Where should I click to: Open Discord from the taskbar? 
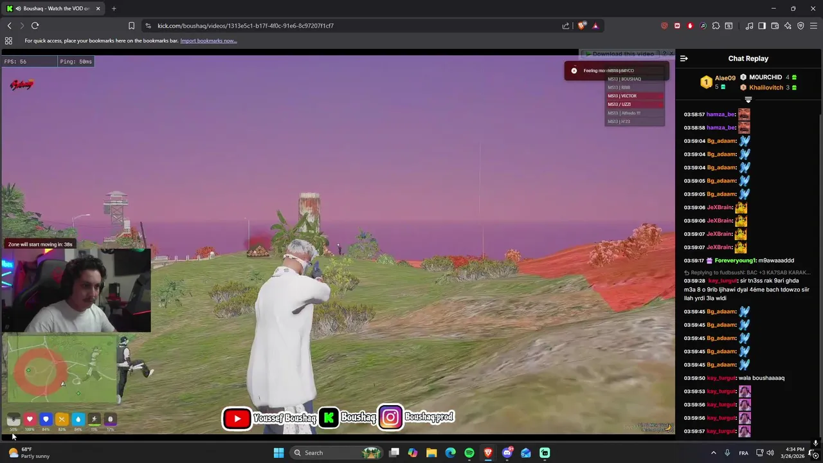click(507, 453)
